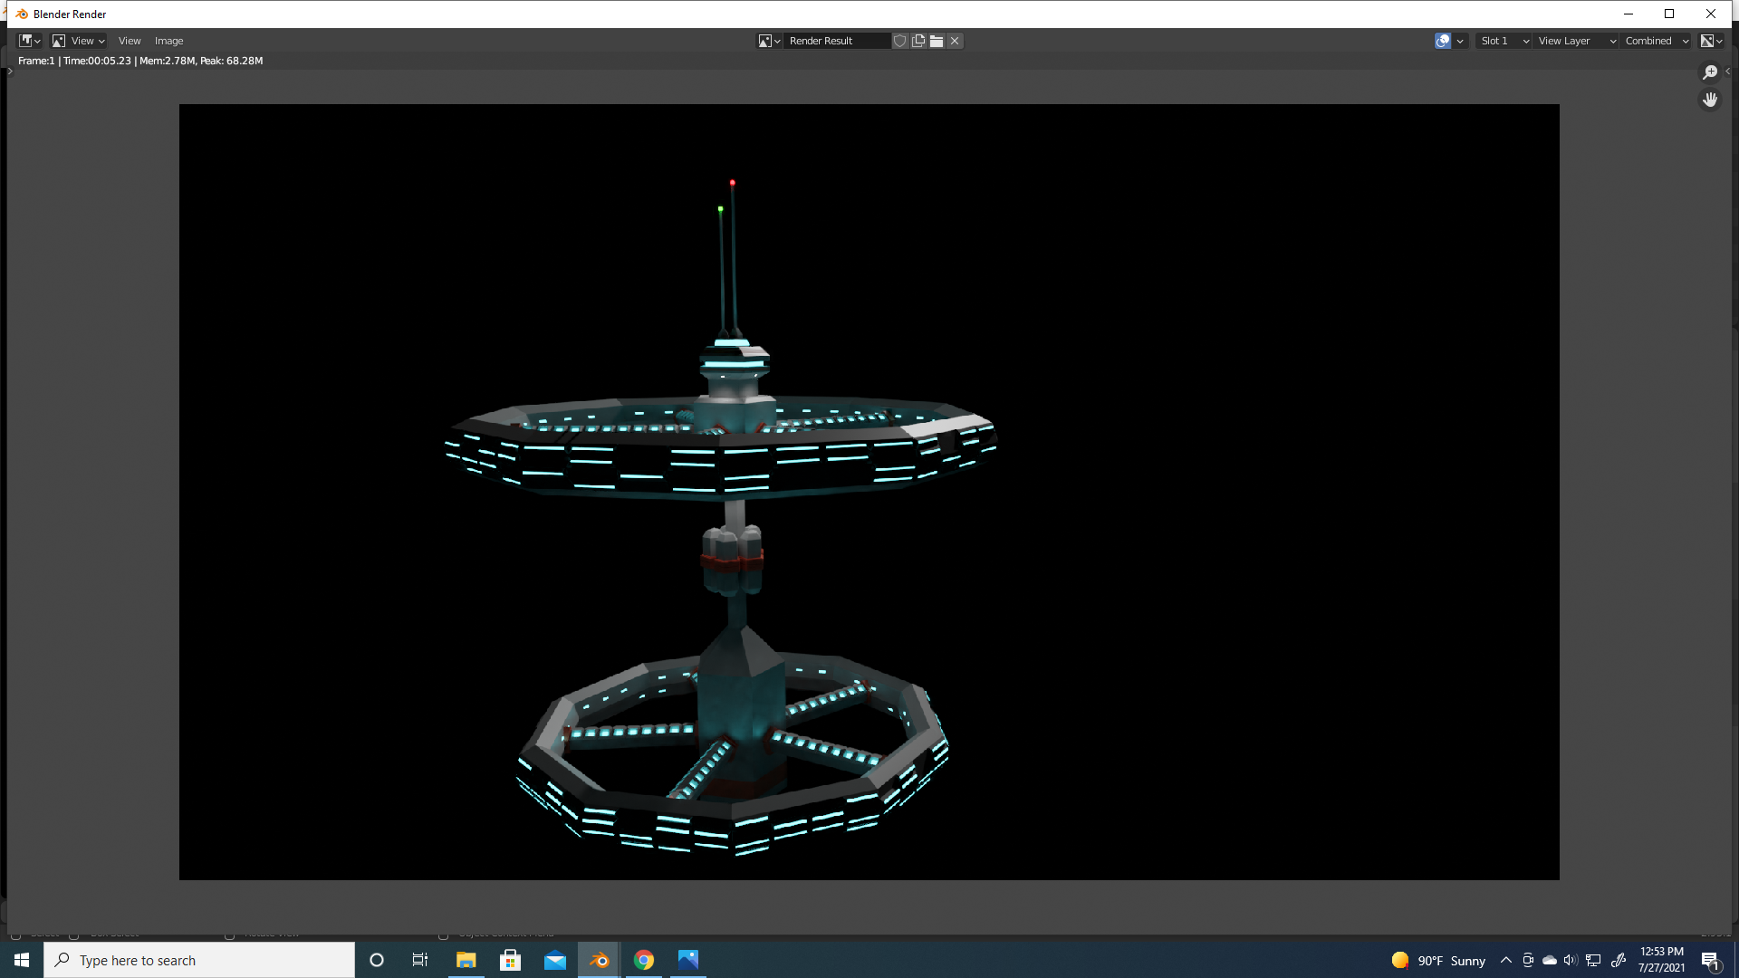Open the View menu

(x=130, y=41)
